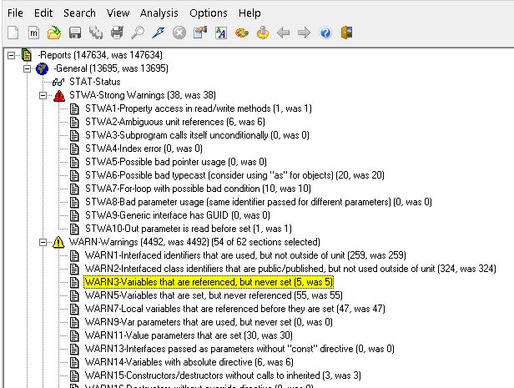Select STWA3-Subprogram calls itself unconditionally
Image resolution: width=514 pixels, height=388 pixels.
coord(197,135)
